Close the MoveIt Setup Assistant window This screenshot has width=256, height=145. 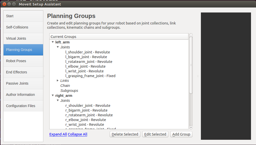pyautogui.click(x=5, y=4)
